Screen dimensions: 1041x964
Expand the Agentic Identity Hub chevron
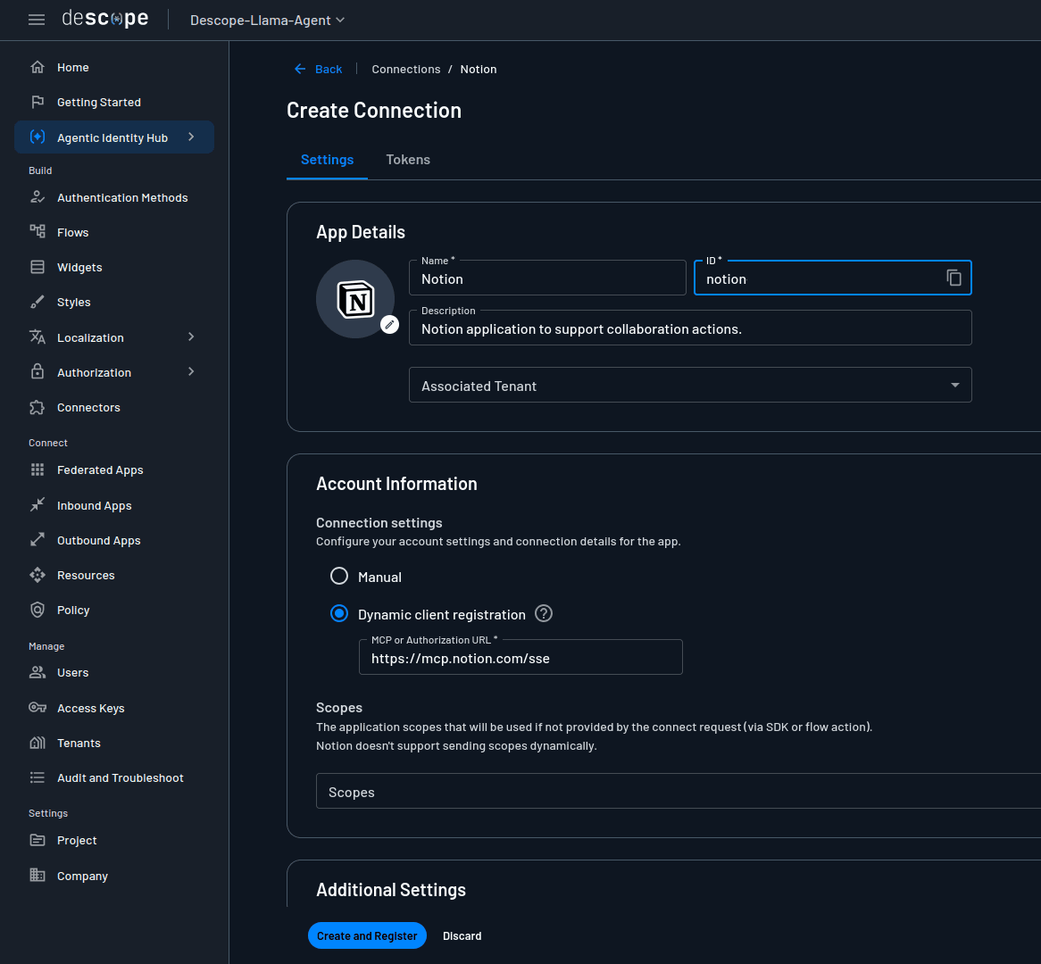click(191, 137)
